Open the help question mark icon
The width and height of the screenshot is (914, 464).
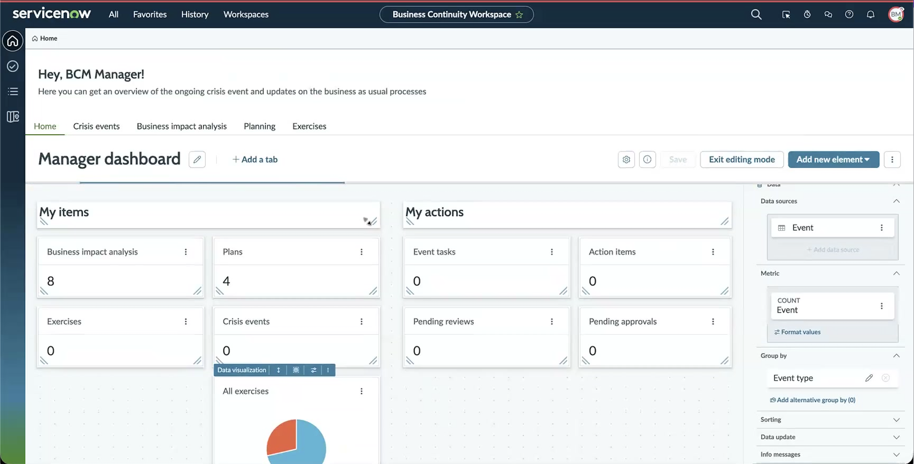pos(849,14)
